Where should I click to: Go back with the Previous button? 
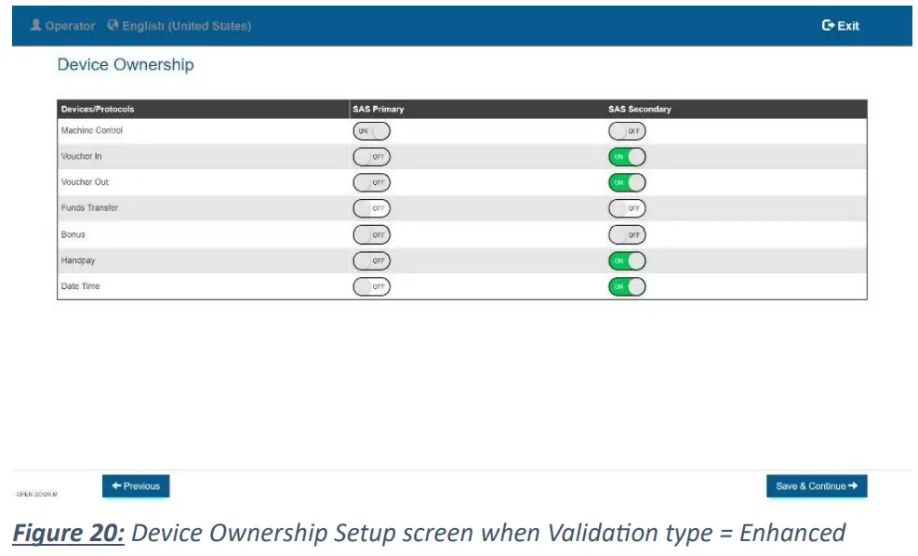tap(136, 486)
